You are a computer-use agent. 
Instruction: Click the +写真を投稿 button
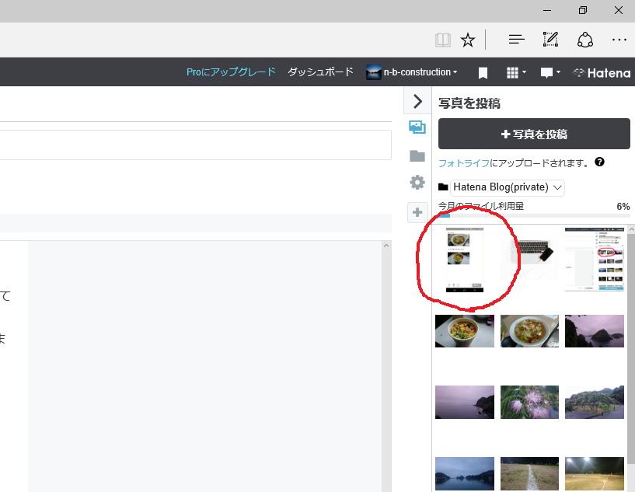(x=534, y=134)
